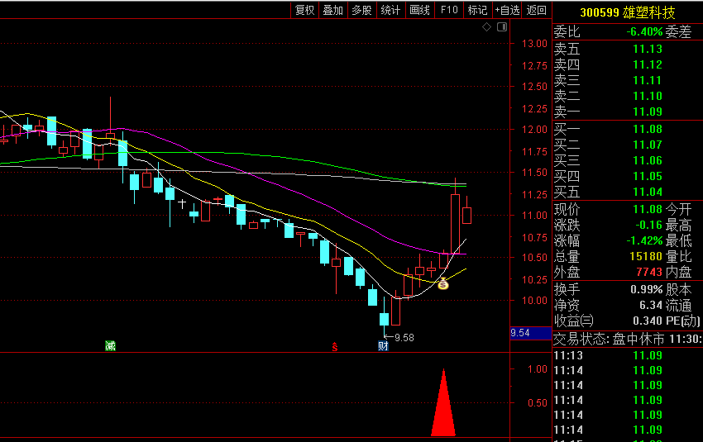
Task: Open the 叠加 overlay option
Action: click(x=332, y=10)
